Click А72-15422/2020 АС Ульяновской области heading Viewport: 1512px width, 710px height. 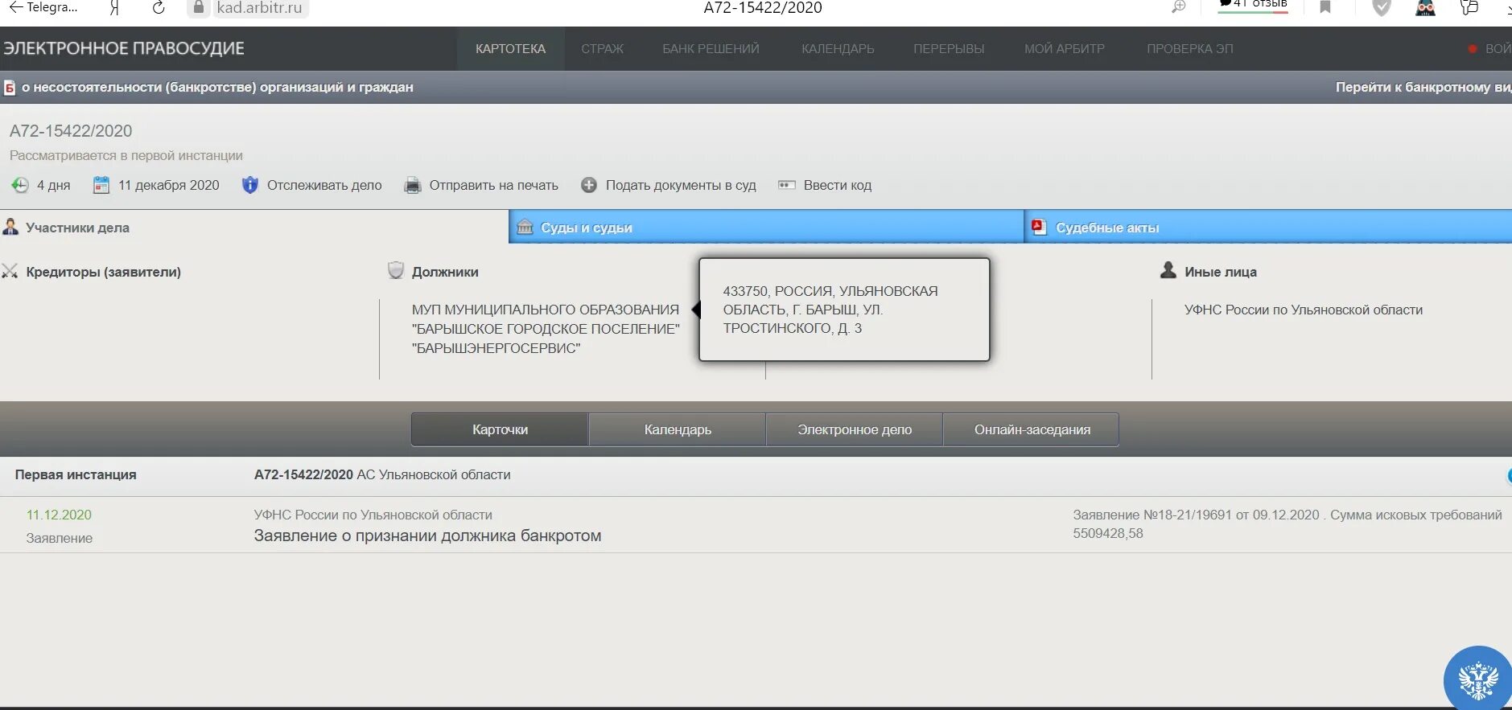click(382, 474)
